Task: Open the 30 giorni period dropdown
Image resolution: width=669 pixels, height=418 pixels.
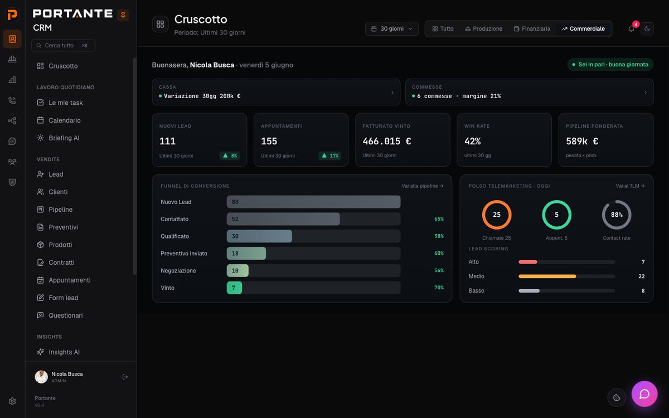Action: click(392, 28)
